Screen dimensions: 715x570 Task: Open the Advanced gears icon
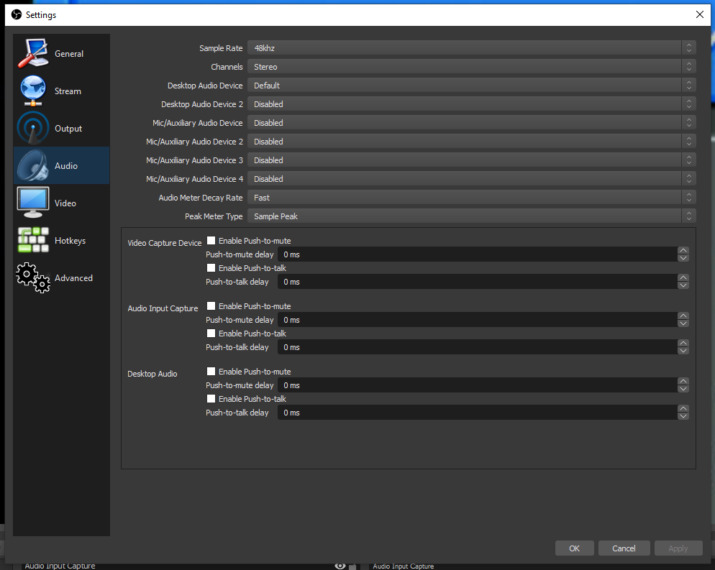[33, 277]
